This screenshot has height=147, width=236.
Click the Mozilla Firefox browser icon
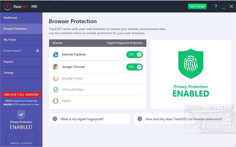coord(56,78)
